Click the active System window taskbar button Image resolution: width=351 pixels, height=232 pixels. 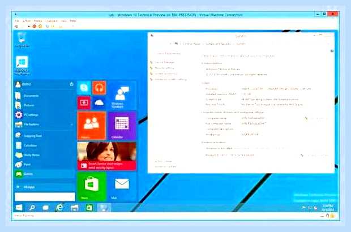[x=104, y=208]
